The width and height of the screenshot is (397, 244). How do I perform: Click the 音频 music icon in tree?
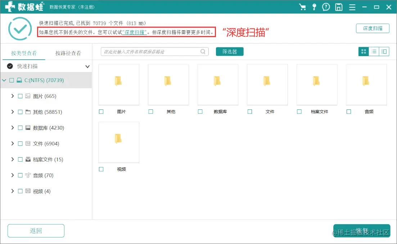pyautogui.click(x=28, y=175)
